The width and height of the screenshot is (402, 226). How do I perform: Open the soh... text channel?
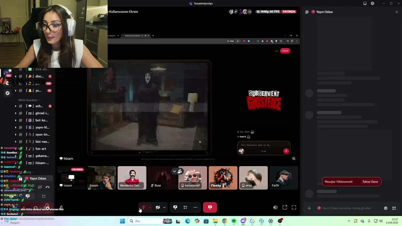point(35,106)
